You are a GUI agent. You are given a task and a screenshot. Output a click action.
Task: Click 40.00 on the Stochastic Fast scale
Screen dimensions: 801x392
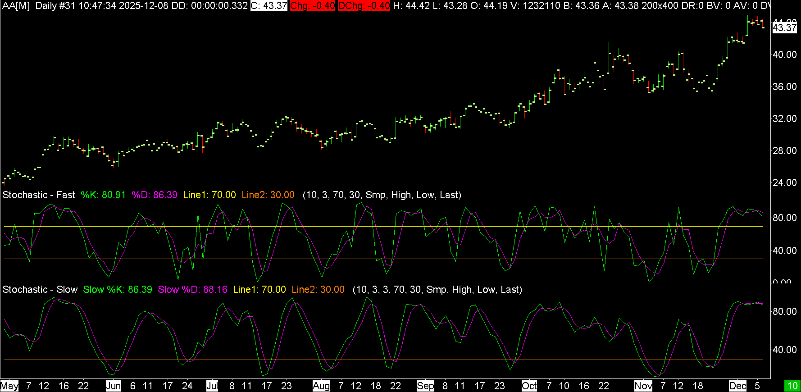click(785, 251)
